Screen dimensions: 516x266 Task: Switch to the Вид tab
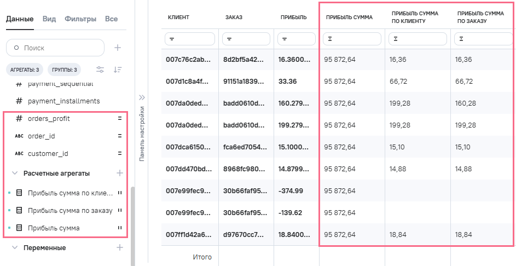click(x=49, y=19)
